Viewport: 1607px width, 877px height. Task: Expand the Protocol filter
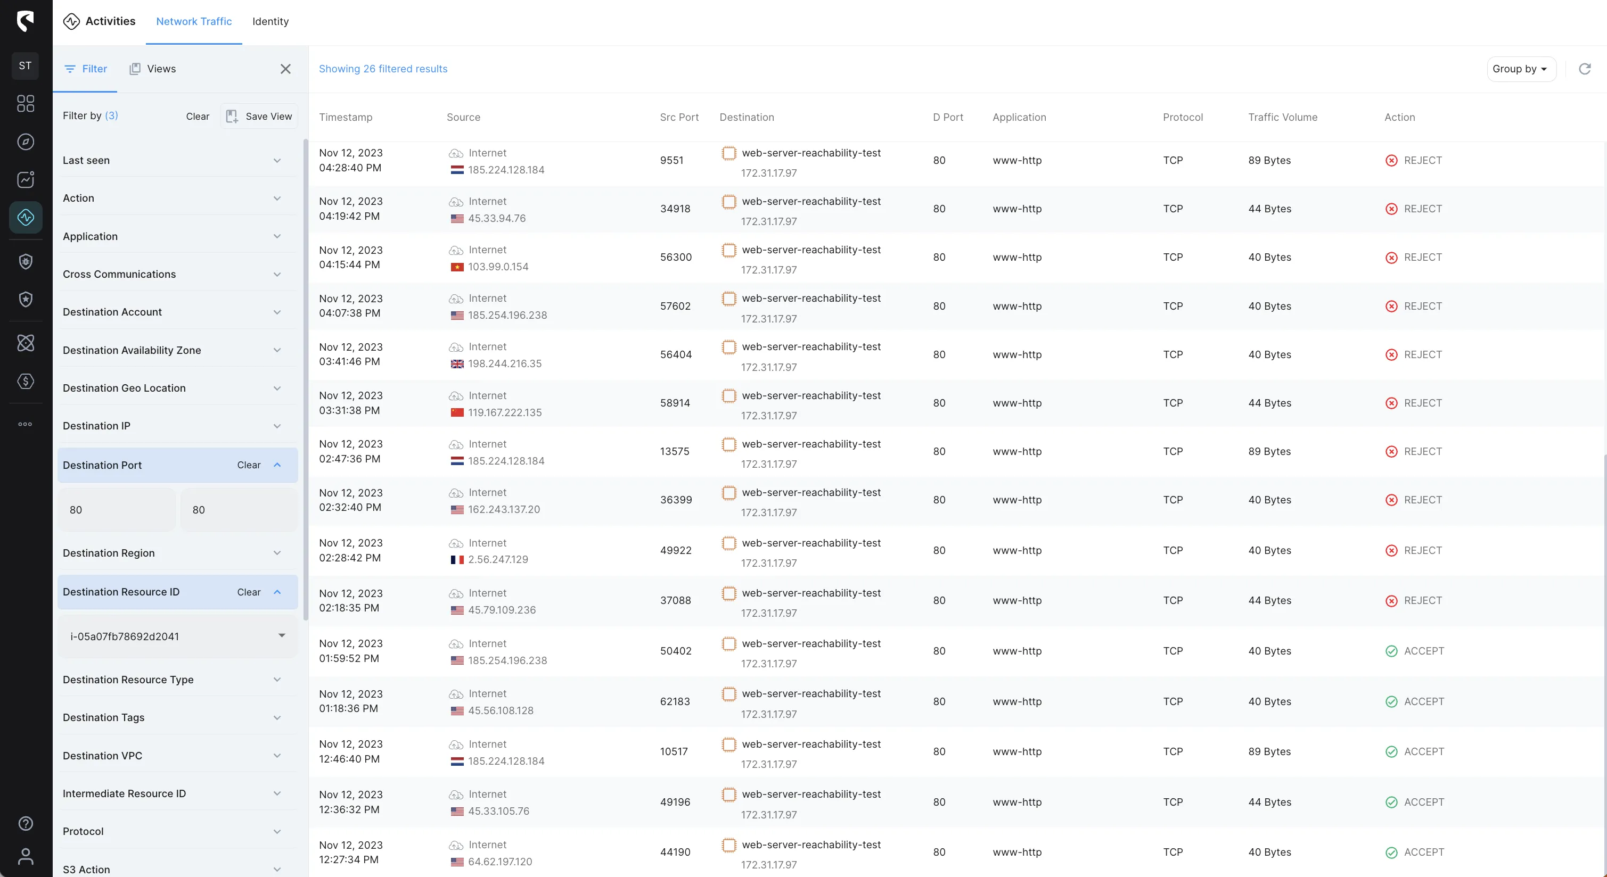coord(177,831)
